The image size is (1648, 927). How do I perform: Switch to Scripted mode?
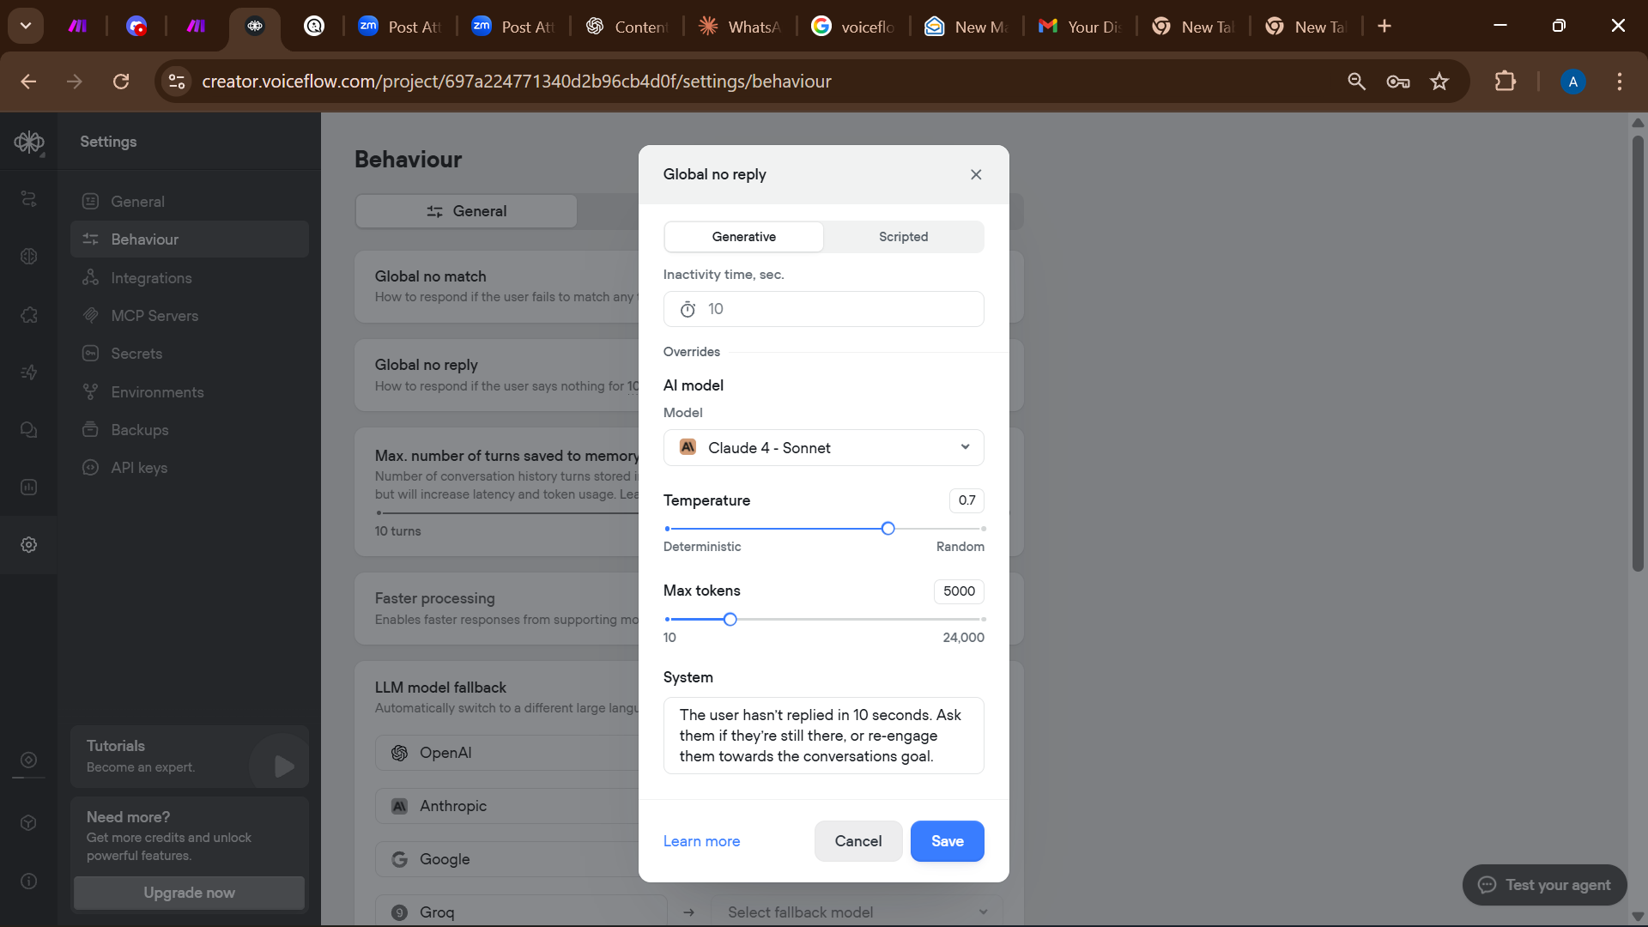pyautogui.click(x=903, y=237)
